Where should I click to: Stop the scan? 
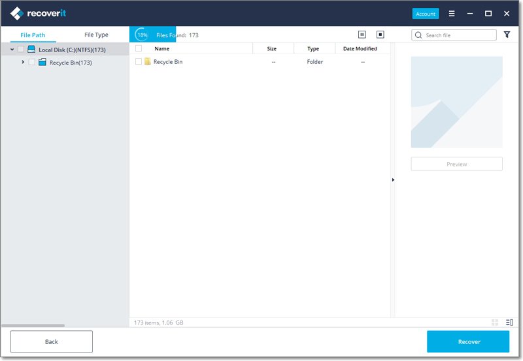point(380,35)
